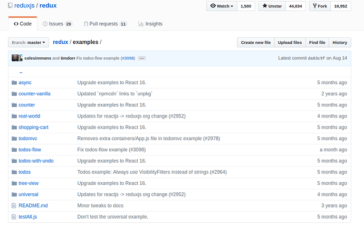Open commit hash da63c9f link

315,58
